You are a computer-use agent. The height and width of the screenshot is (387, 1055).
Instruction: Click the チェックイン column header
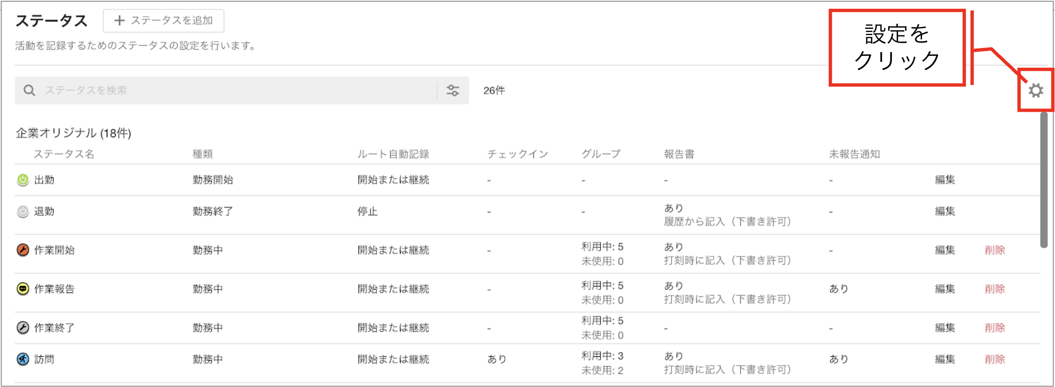point(518,154)
